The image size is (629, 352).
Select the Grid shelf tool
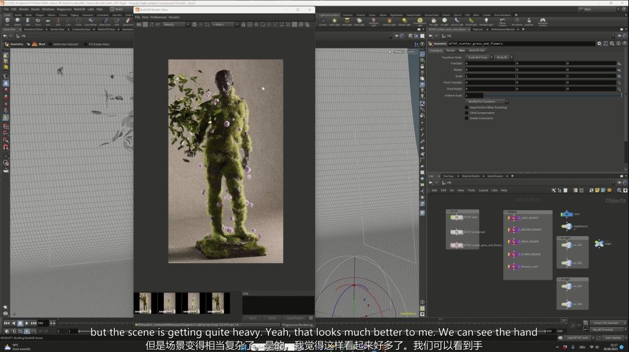click(48, 21)
